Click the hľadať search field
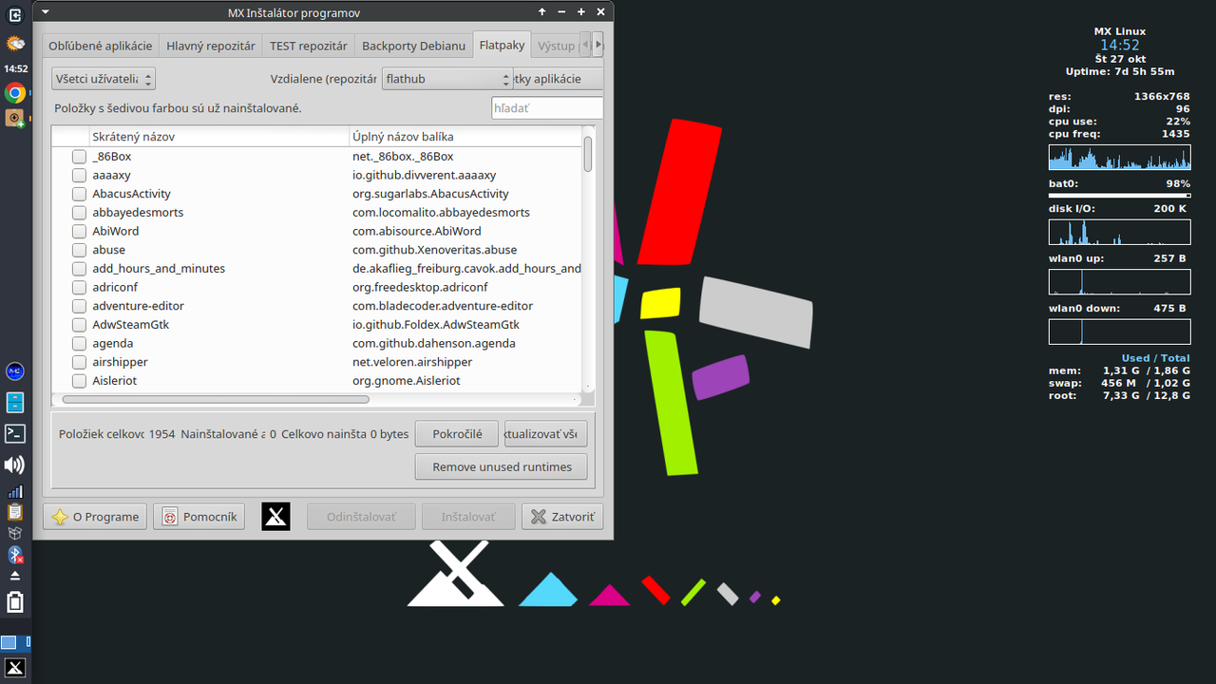The image size is (1216, 684). [x=547, y=108]
